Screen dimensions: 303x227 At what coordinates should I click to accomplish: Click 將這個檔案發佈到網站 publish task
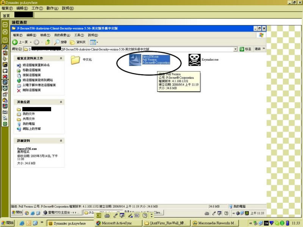[37, 80]
